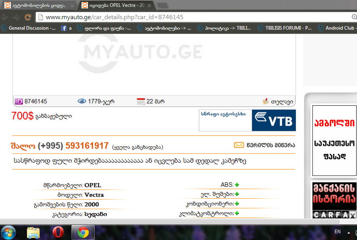Viewport: 357px width, 240px height.
Task: Select the Chrome taskbar button
Action: click(x=83, y=232)
